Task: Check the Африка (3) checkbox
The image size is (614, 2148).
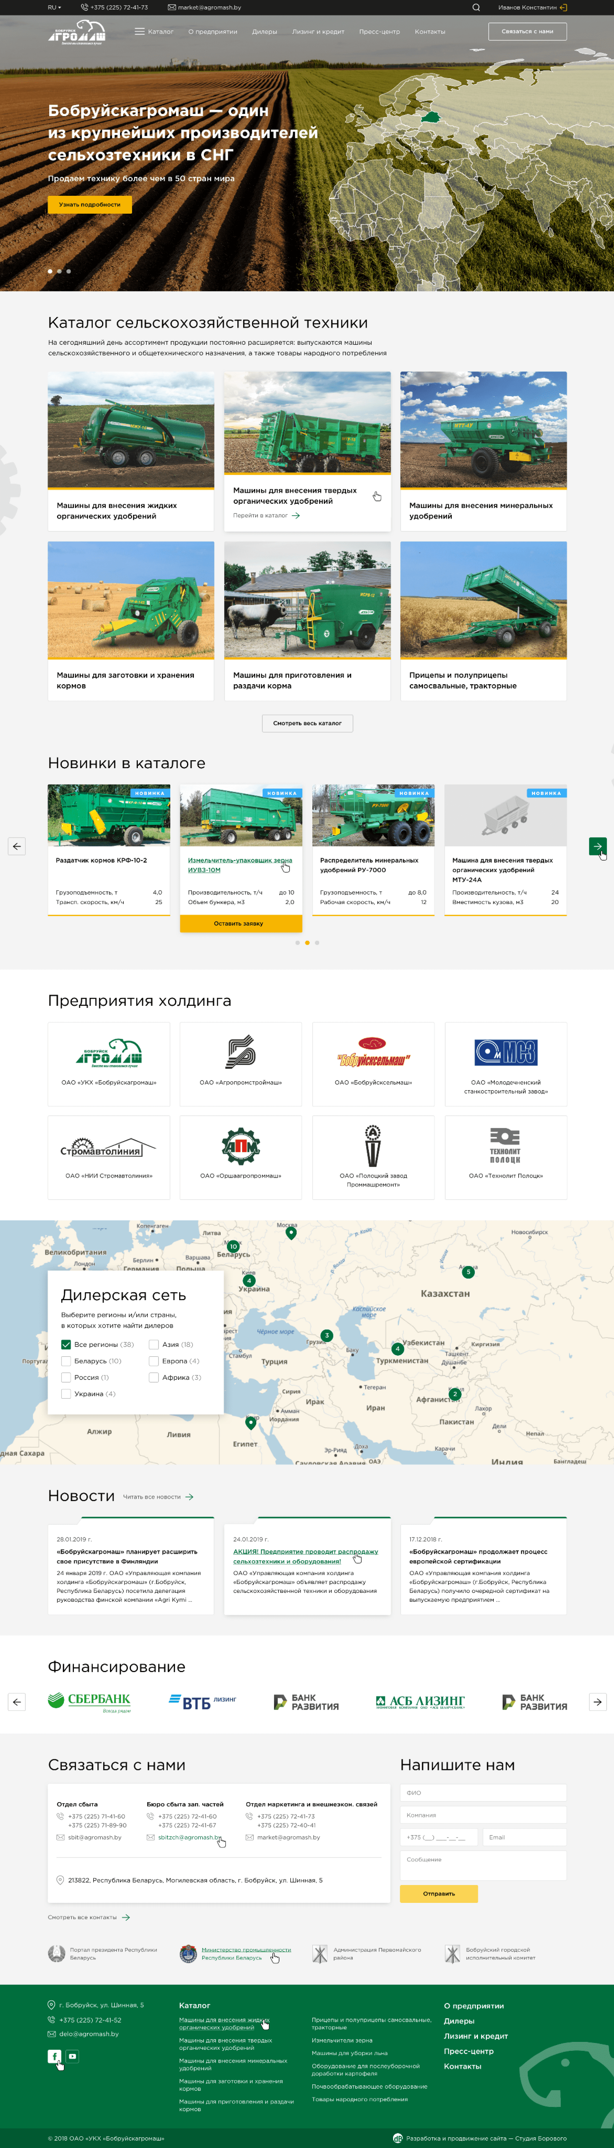Action: tap(153, 1378)
